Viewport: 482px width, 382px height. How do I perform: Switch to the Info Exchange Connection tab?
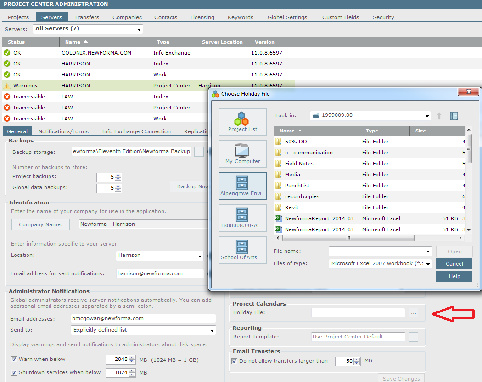coord(136,131)
